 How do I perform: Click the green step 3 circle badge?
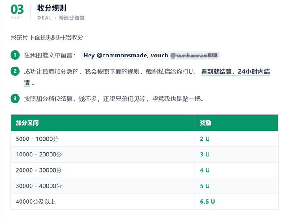pos(15,99)
